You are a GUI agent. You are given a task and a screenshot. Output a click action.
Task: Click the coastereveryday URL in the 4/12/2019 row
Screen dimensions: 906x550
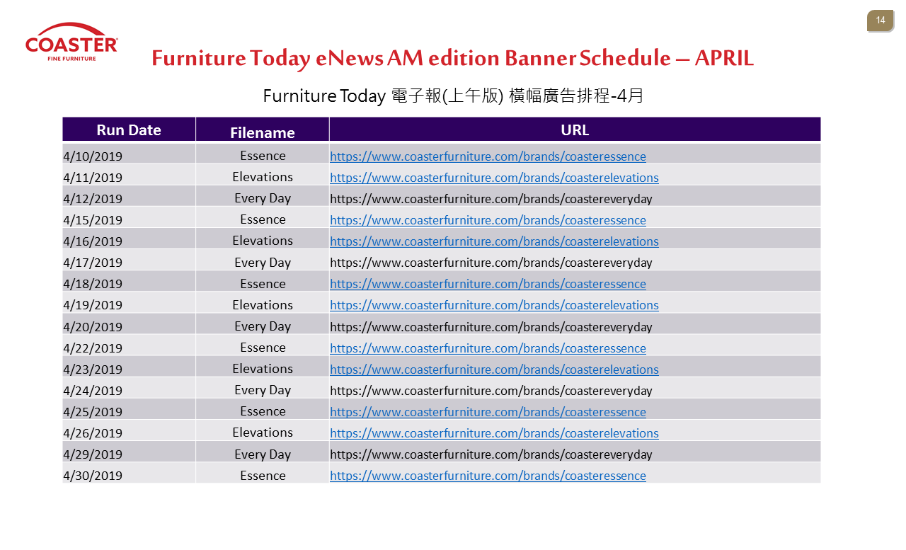tap(491, 199)
